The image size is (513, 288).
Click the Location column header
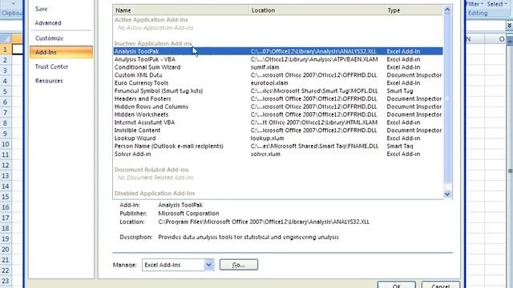pos(317,10)
